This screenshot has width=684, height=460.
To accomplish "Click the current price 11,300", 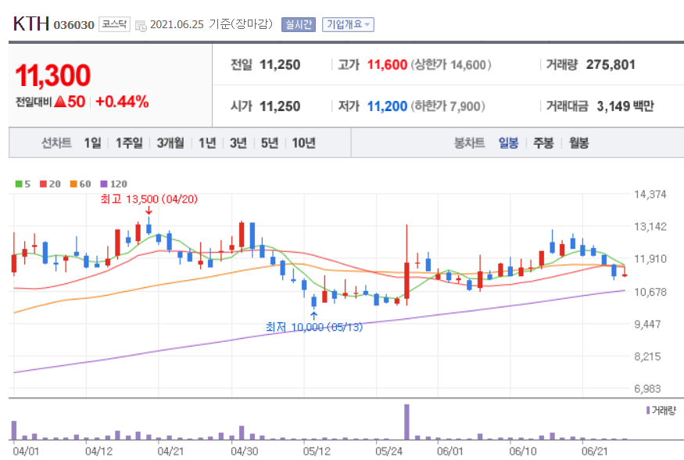I will point(53,75).
